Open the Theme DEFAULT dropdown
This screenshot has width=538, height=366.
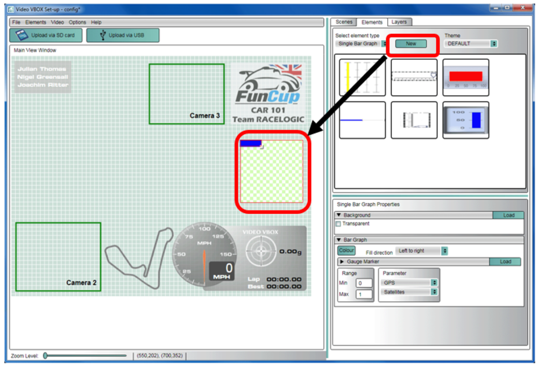(471, 44)
